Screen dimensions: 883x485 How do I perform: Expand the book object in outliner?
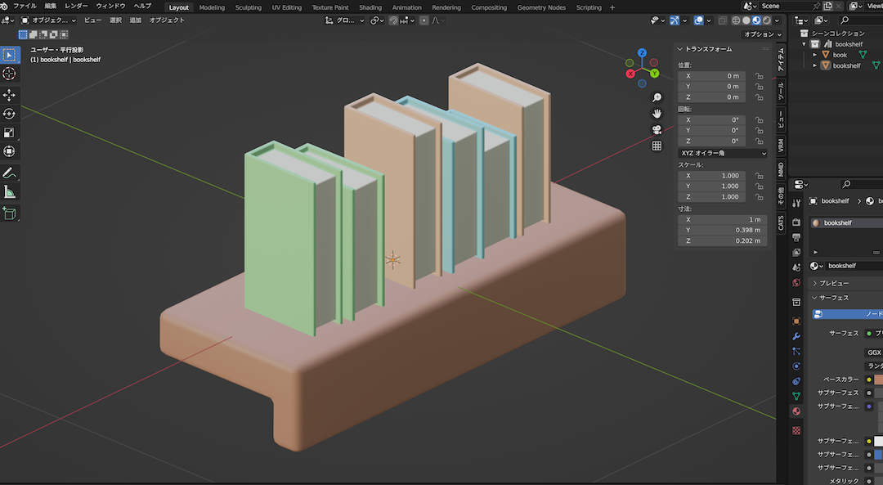pos(814,55)
